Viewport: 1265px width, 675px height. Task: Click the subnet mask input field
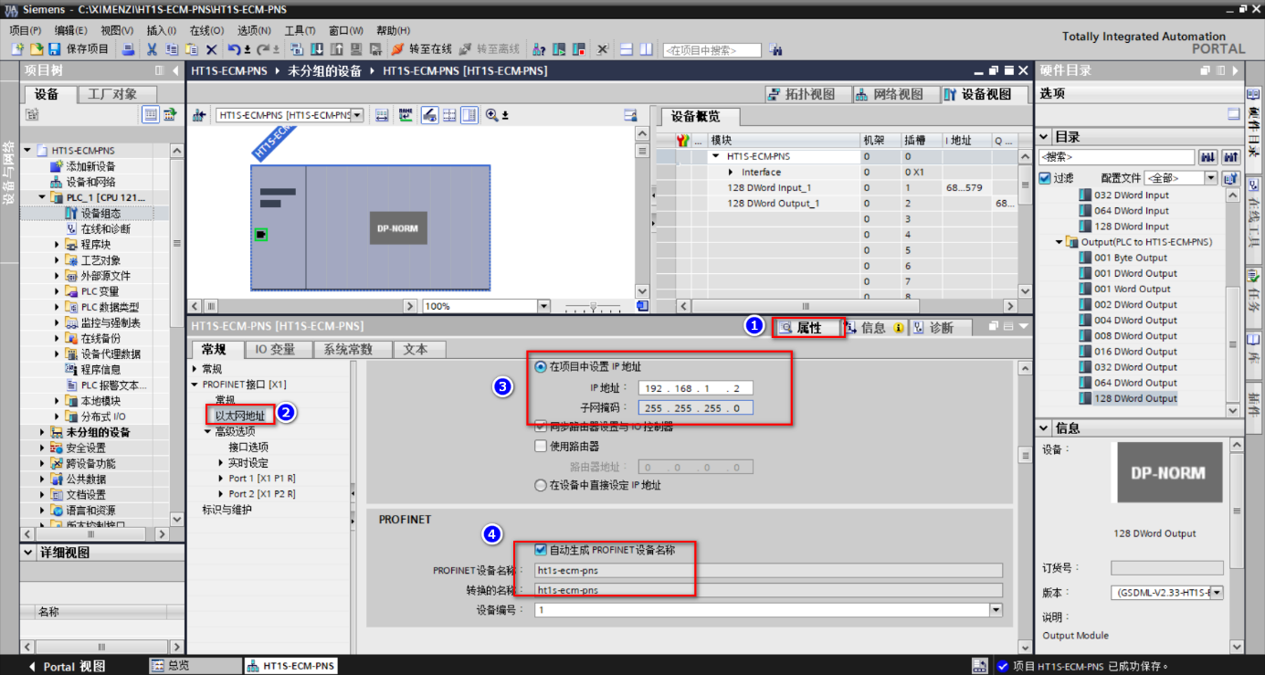[x=695, y=407]
